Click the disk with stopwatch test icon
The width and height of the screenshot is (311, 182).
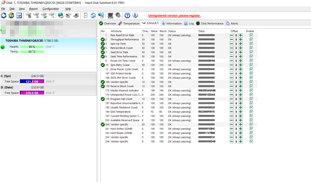click(x=36, y=15)
